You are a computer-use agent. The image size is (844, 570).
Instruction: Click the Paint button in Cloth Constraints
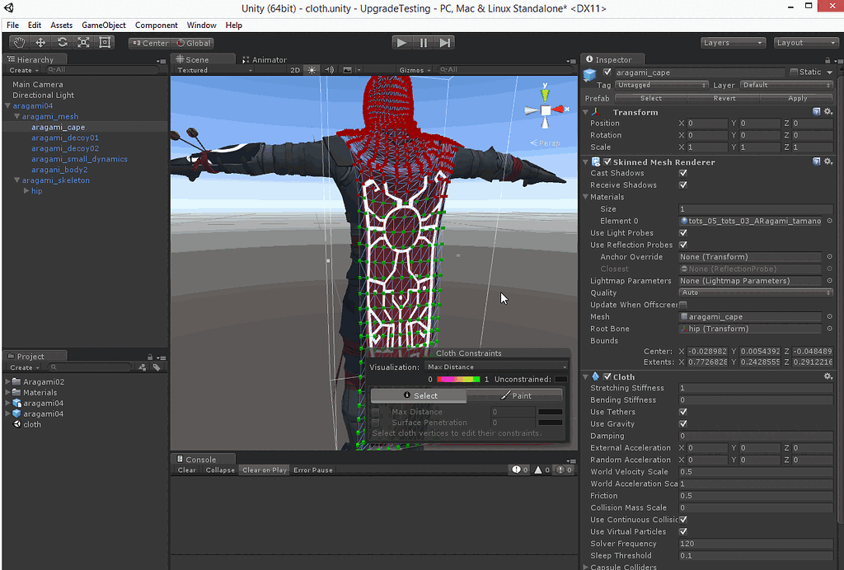pyautogui.click(x=516, y=395)
